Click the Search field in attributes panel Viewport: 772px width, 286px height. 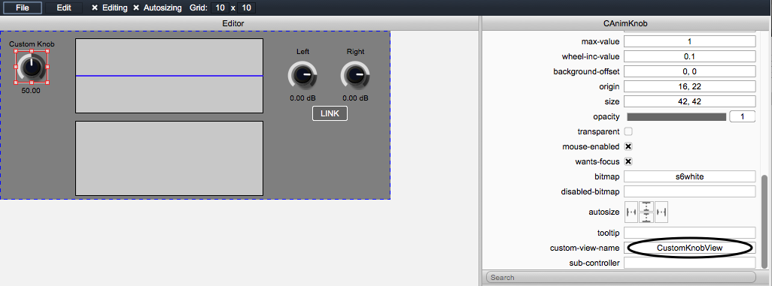pos(621,277)
